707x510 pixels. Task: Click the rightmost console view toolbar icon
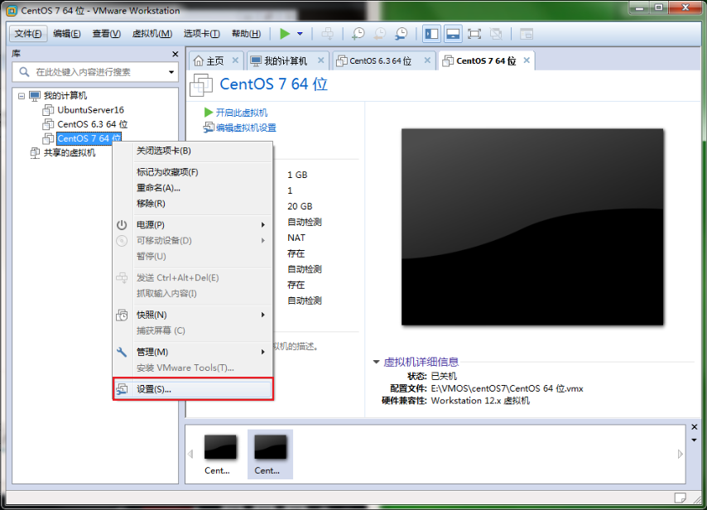click(x=527, y=34)
